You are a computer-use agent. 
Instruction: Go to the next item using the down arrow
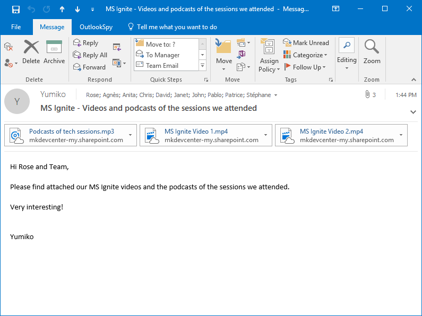[x=77, y=10]
